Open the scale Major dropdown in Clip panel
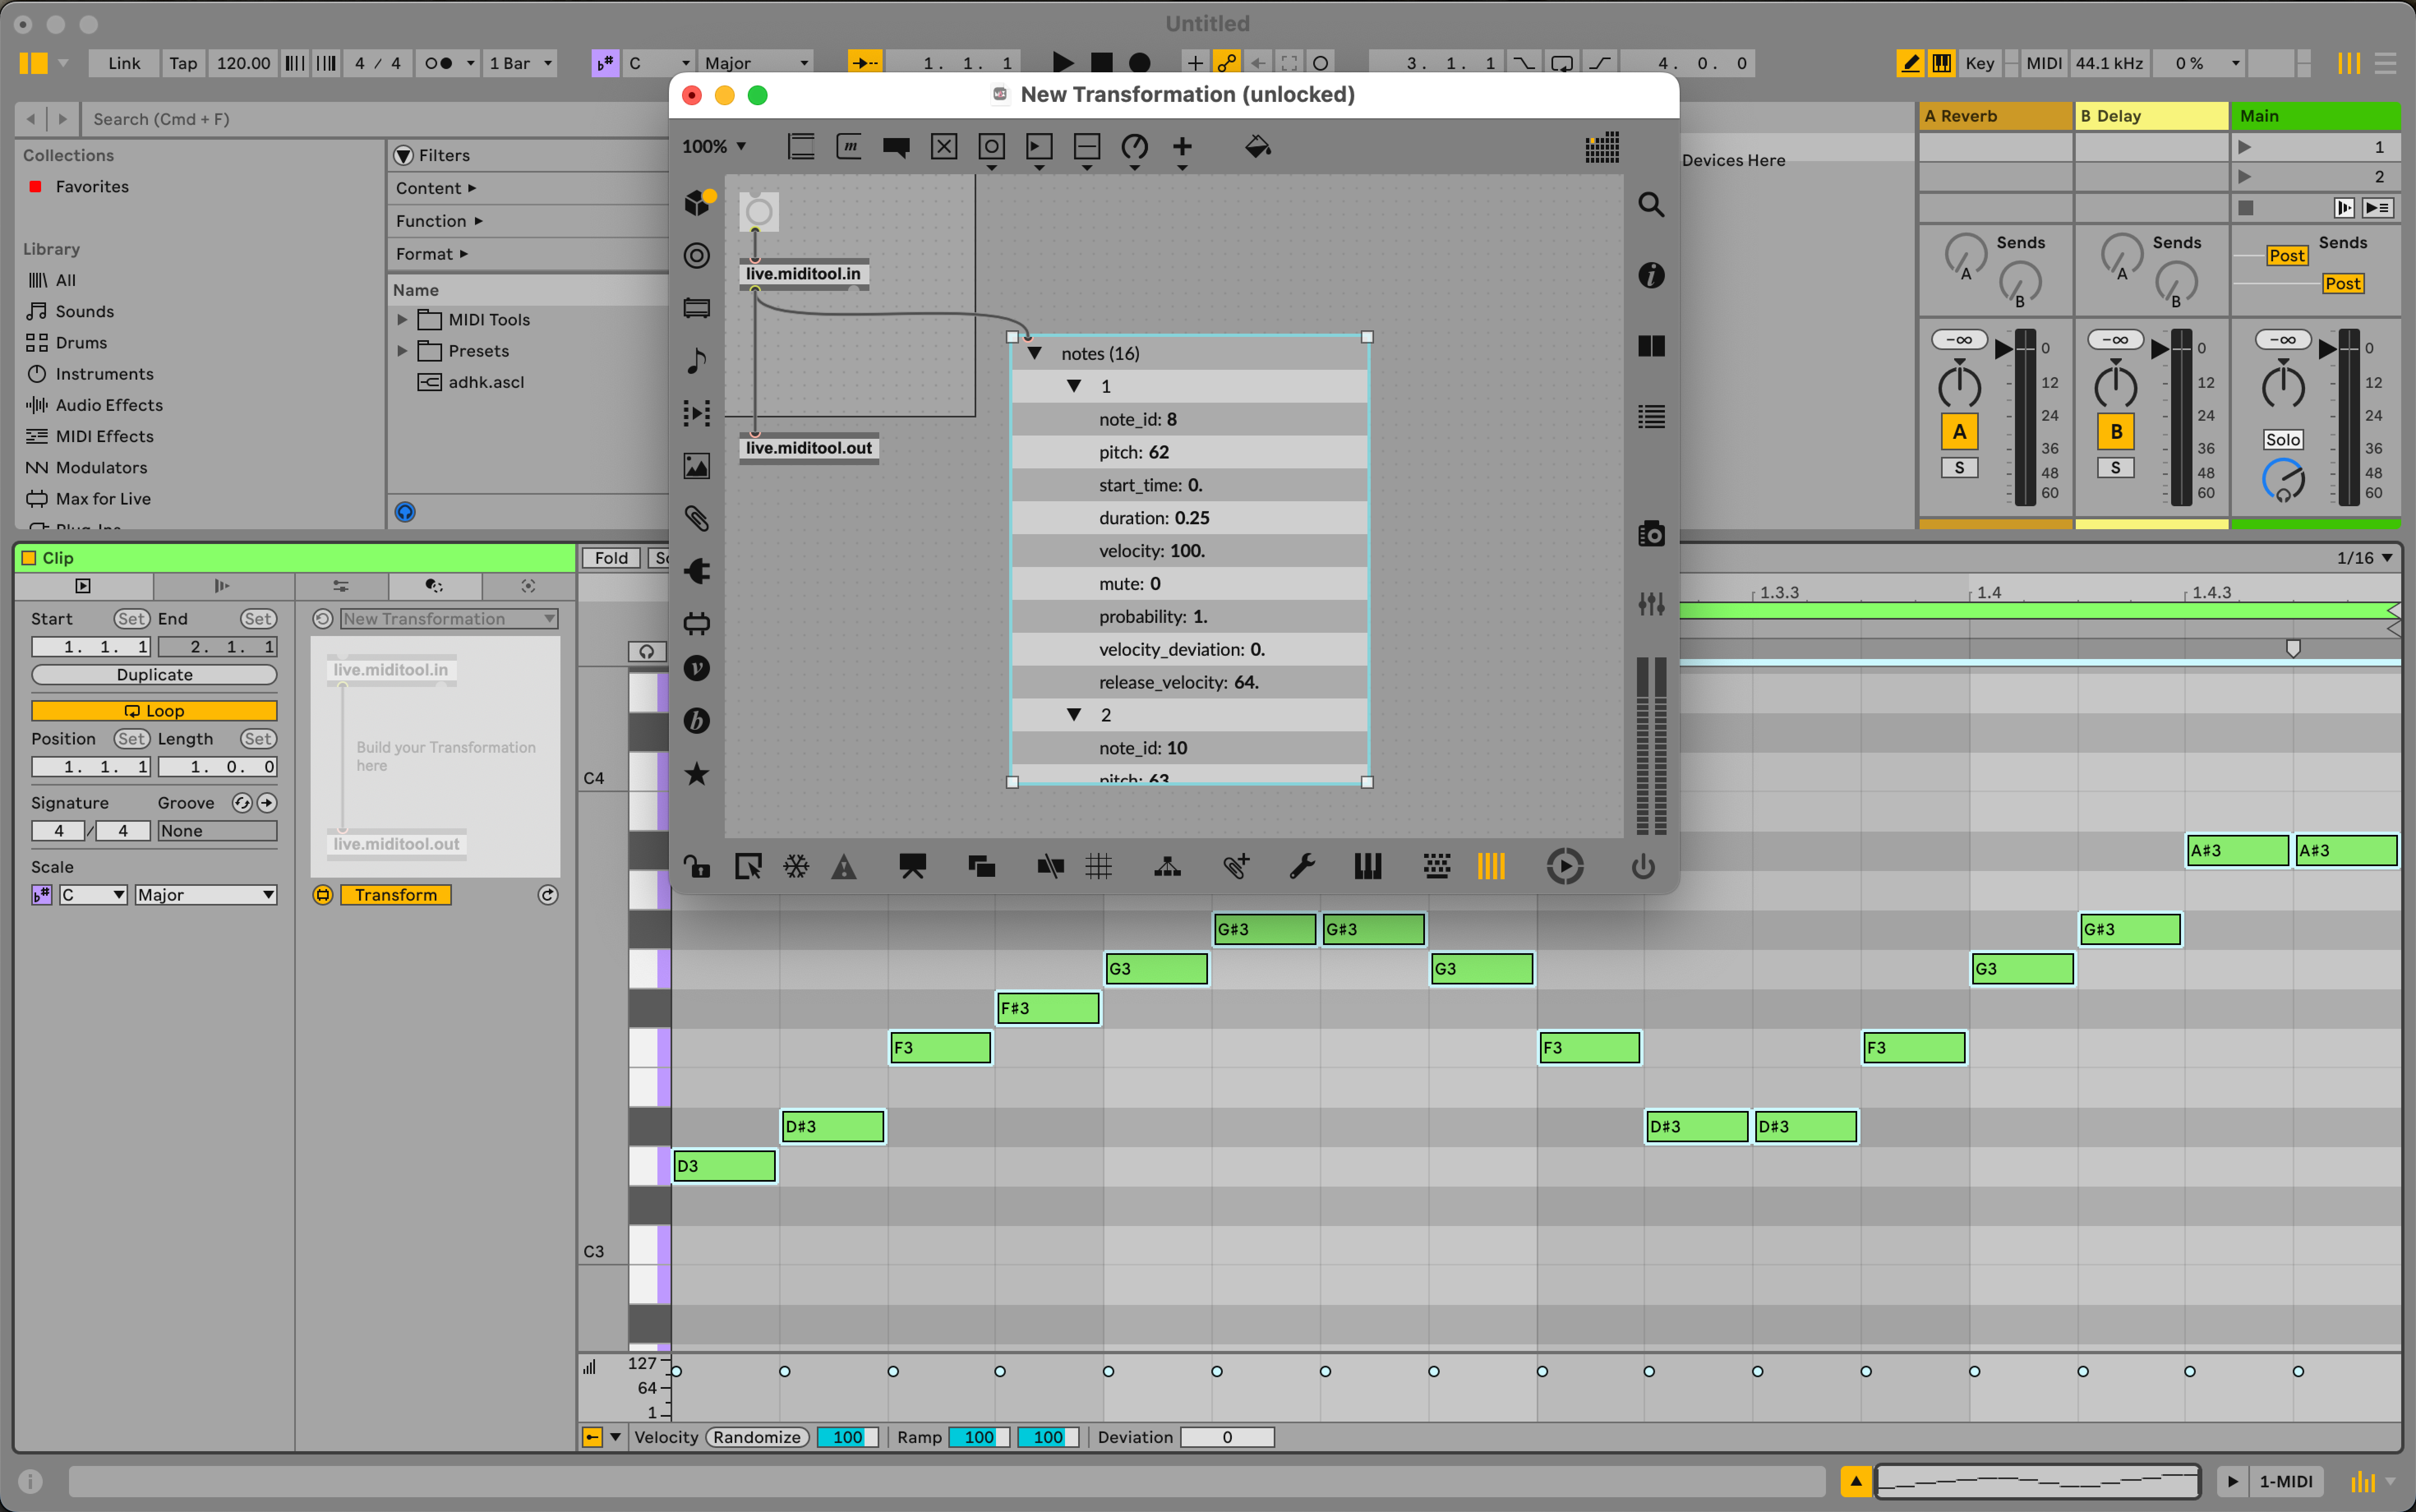2416x1512 pixels. coord(206,895)
